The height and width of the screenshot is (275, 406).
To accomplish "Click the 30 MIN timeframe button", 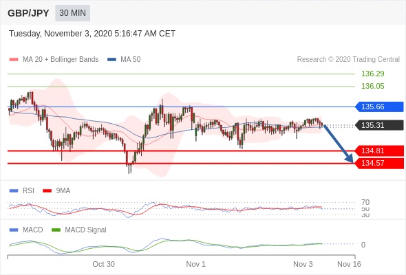I will (72, 12).
